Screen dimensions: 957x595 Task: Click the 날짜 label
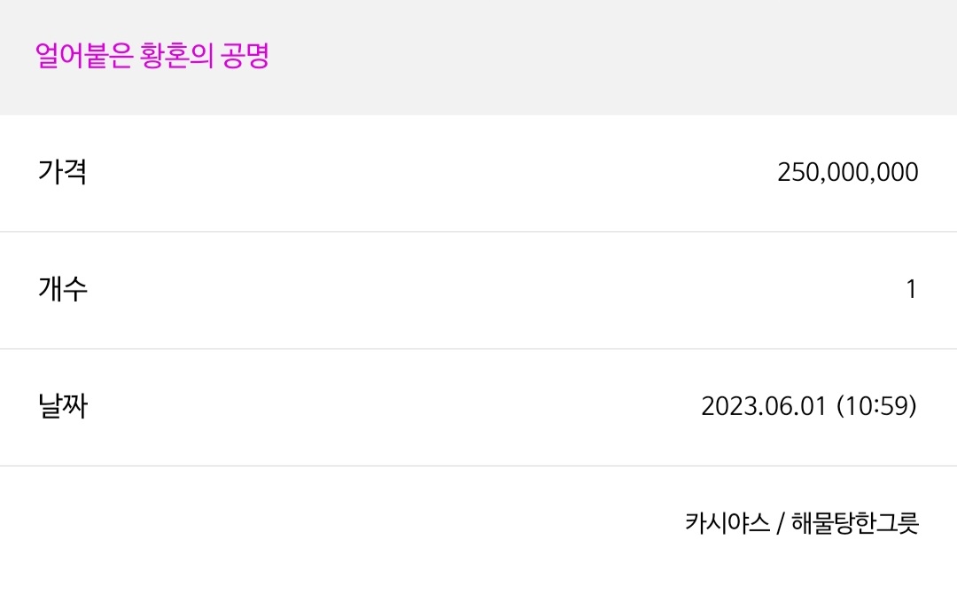(63, 405)
